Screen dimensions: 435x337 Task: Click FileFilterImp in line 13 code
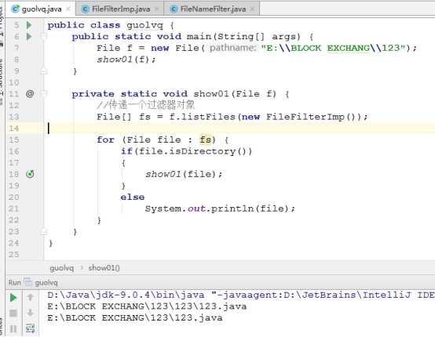point(305,117)
